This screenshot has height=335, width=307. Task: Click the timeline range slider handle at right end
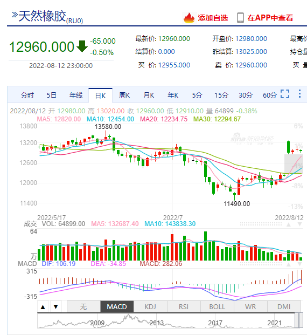pos(301,320)
